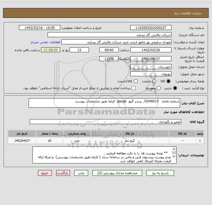Toggle the 'اسناد خزانه اسلامی' payment checkbox
The width and height of the screenshot is (212, 205).
tap(134, 88)
